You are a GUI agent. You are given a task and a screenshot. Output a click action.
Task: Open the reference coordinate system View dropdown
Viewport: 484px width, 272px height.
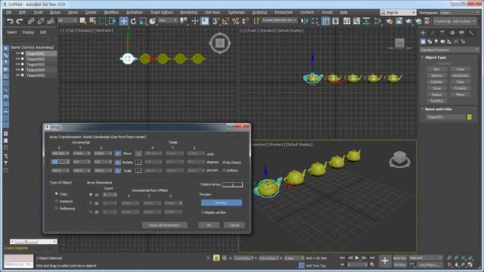(x=168, y=20)
